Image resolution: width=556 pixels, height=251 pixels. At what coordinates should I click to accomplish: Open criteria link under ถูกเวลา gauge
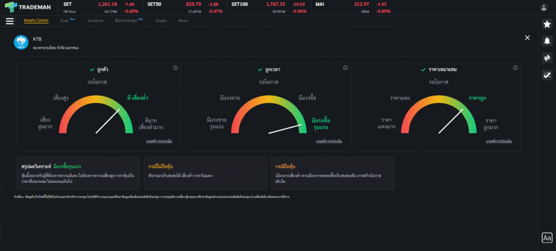(x=329, y=141)
